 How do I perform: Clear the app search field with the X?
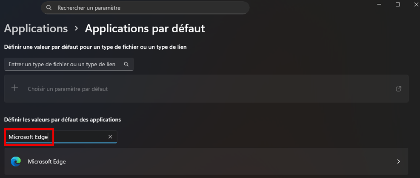(x=110, y=137)
